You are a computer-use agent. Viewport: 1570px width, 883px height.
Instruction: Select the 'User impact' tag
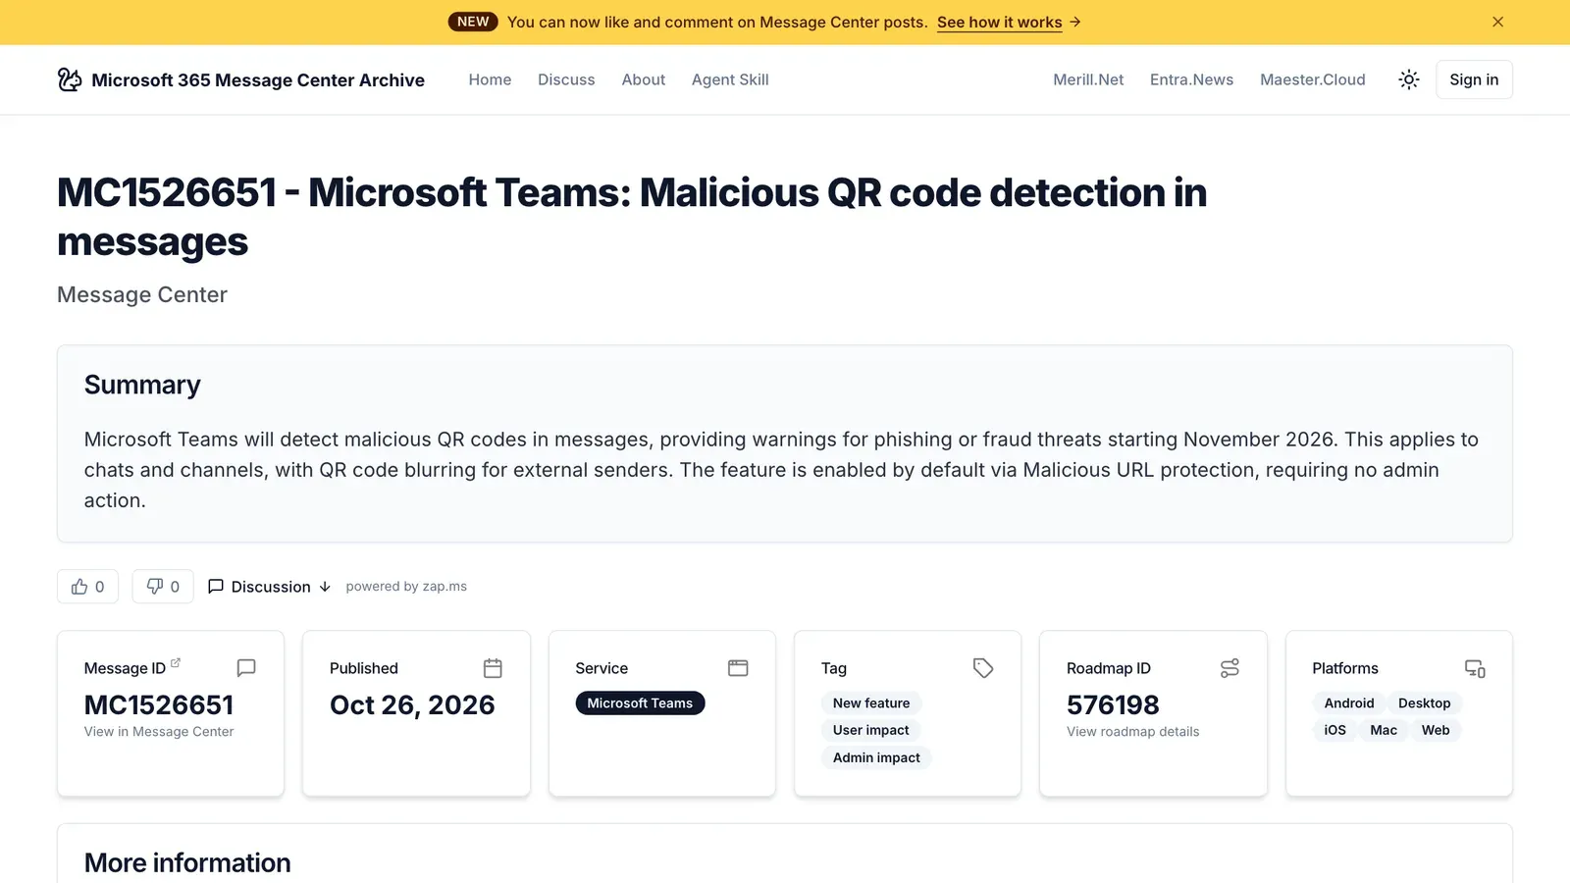click(x=870, y=730)
